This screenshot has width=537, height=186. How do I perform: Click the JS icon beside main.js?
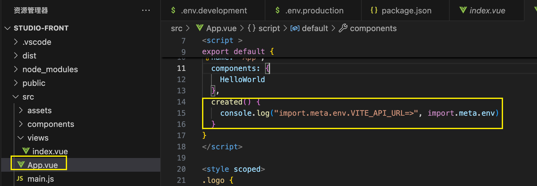(x=20, y=179)
